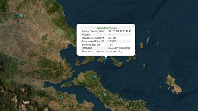Click the timestamp '31/12/2024 12:13:42.40'
The height and width of the screenshot is (111, 198).
(120, 31)
